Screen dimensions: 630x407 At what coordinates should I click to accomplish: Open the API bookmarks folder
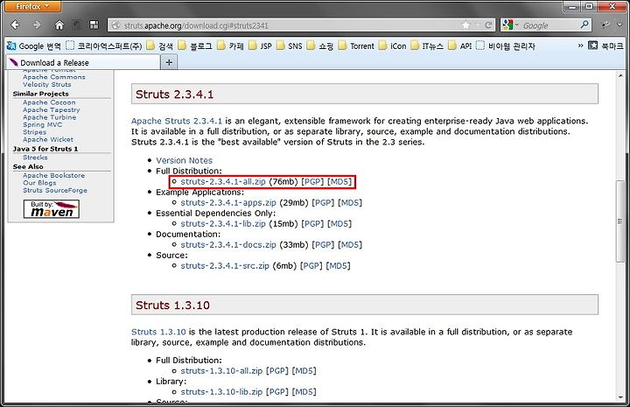point(459,46)
